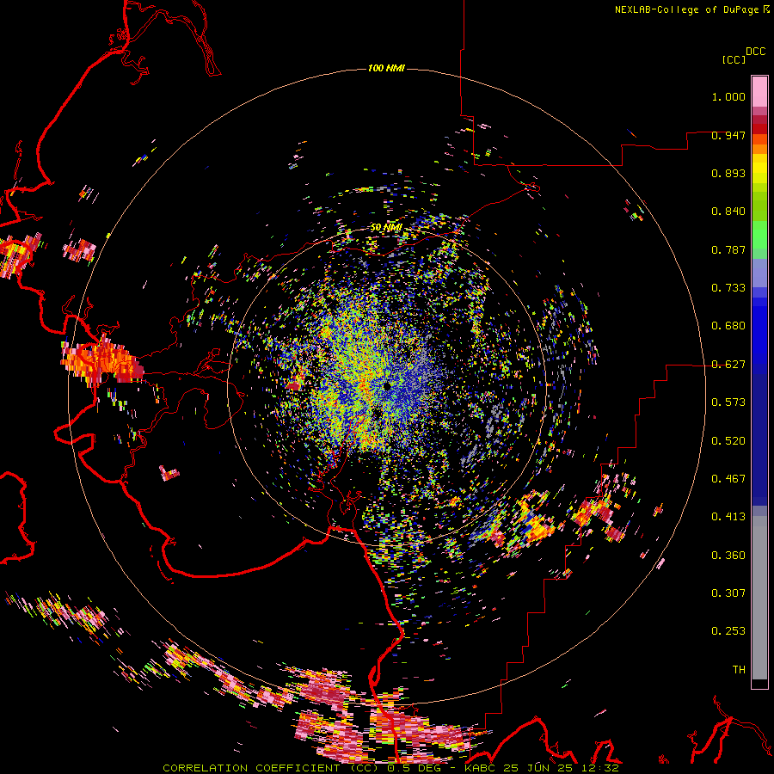Click the 0.253 scale value

click(728, 631)
